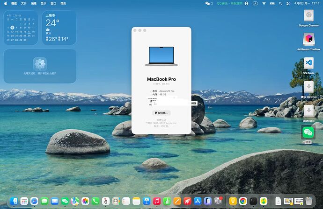
Task: Click Apple M5 Pro chip text
Action: (167, 91)
